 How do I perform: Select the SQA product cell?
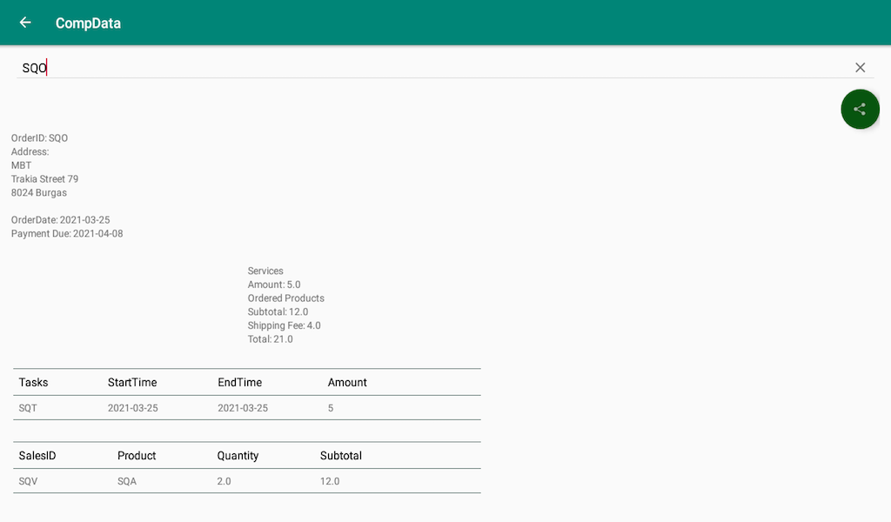(127, 481)
